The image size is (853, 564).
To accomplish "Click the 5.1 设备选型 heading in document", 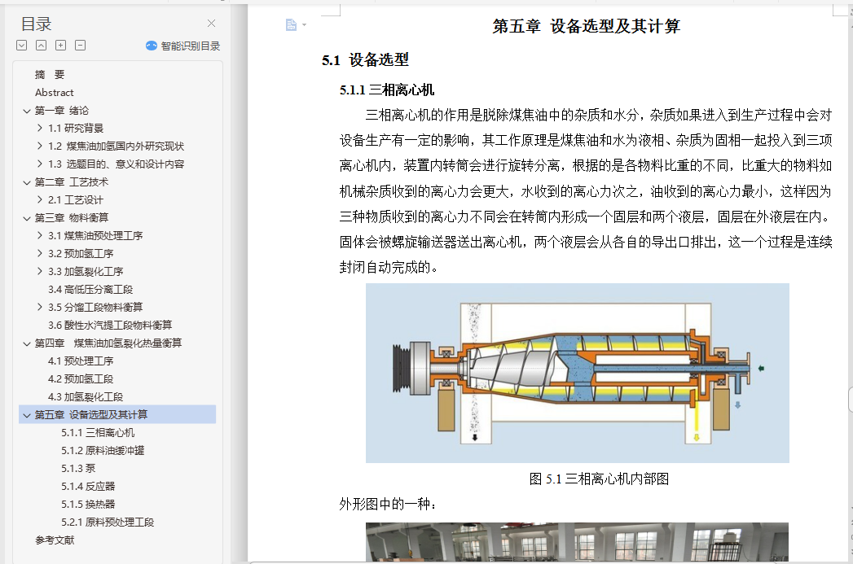I will [365, 59].
